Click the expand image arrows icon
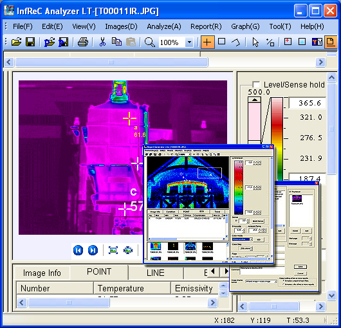 coord(128,250)
